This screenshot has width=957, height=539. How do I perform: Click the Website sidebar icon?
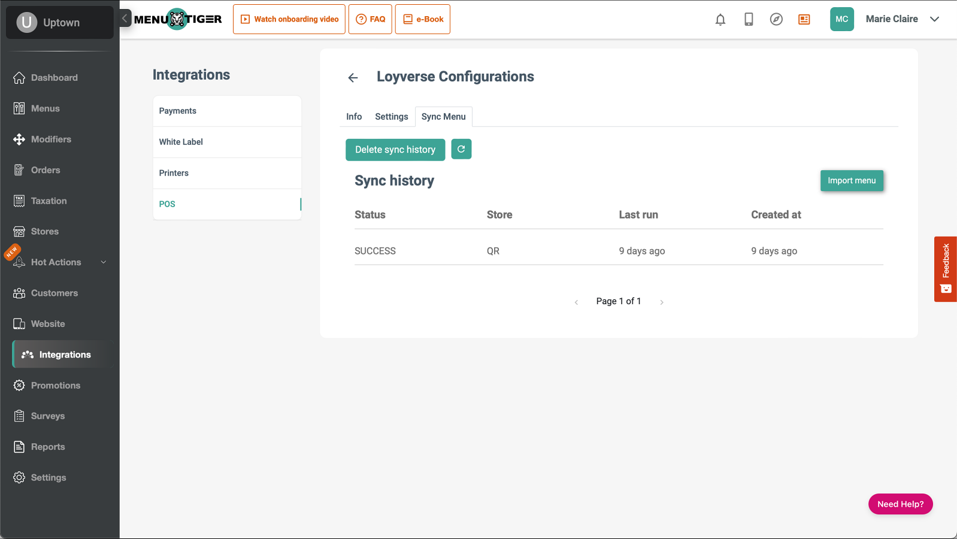(x=19, y=324)
